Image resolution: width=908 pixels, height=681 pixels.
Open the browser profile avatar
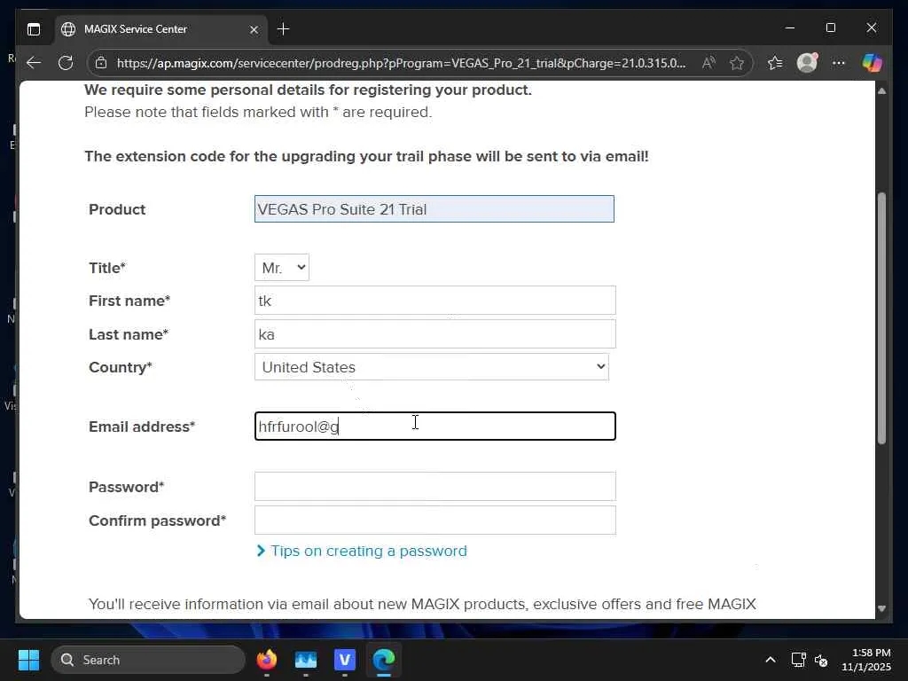coord(807,63)
